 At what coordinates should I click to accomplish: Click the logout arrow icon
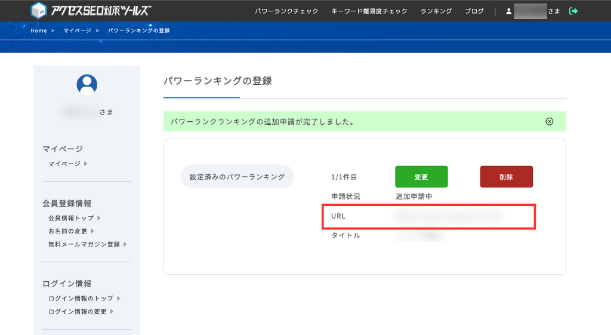pos(573,11)
